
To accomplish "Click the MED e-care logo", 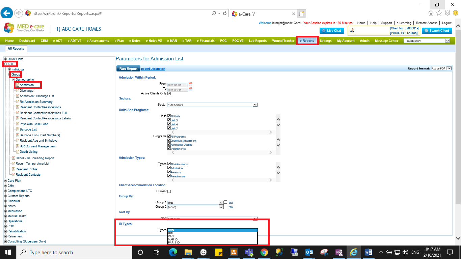I will (24, 28).
